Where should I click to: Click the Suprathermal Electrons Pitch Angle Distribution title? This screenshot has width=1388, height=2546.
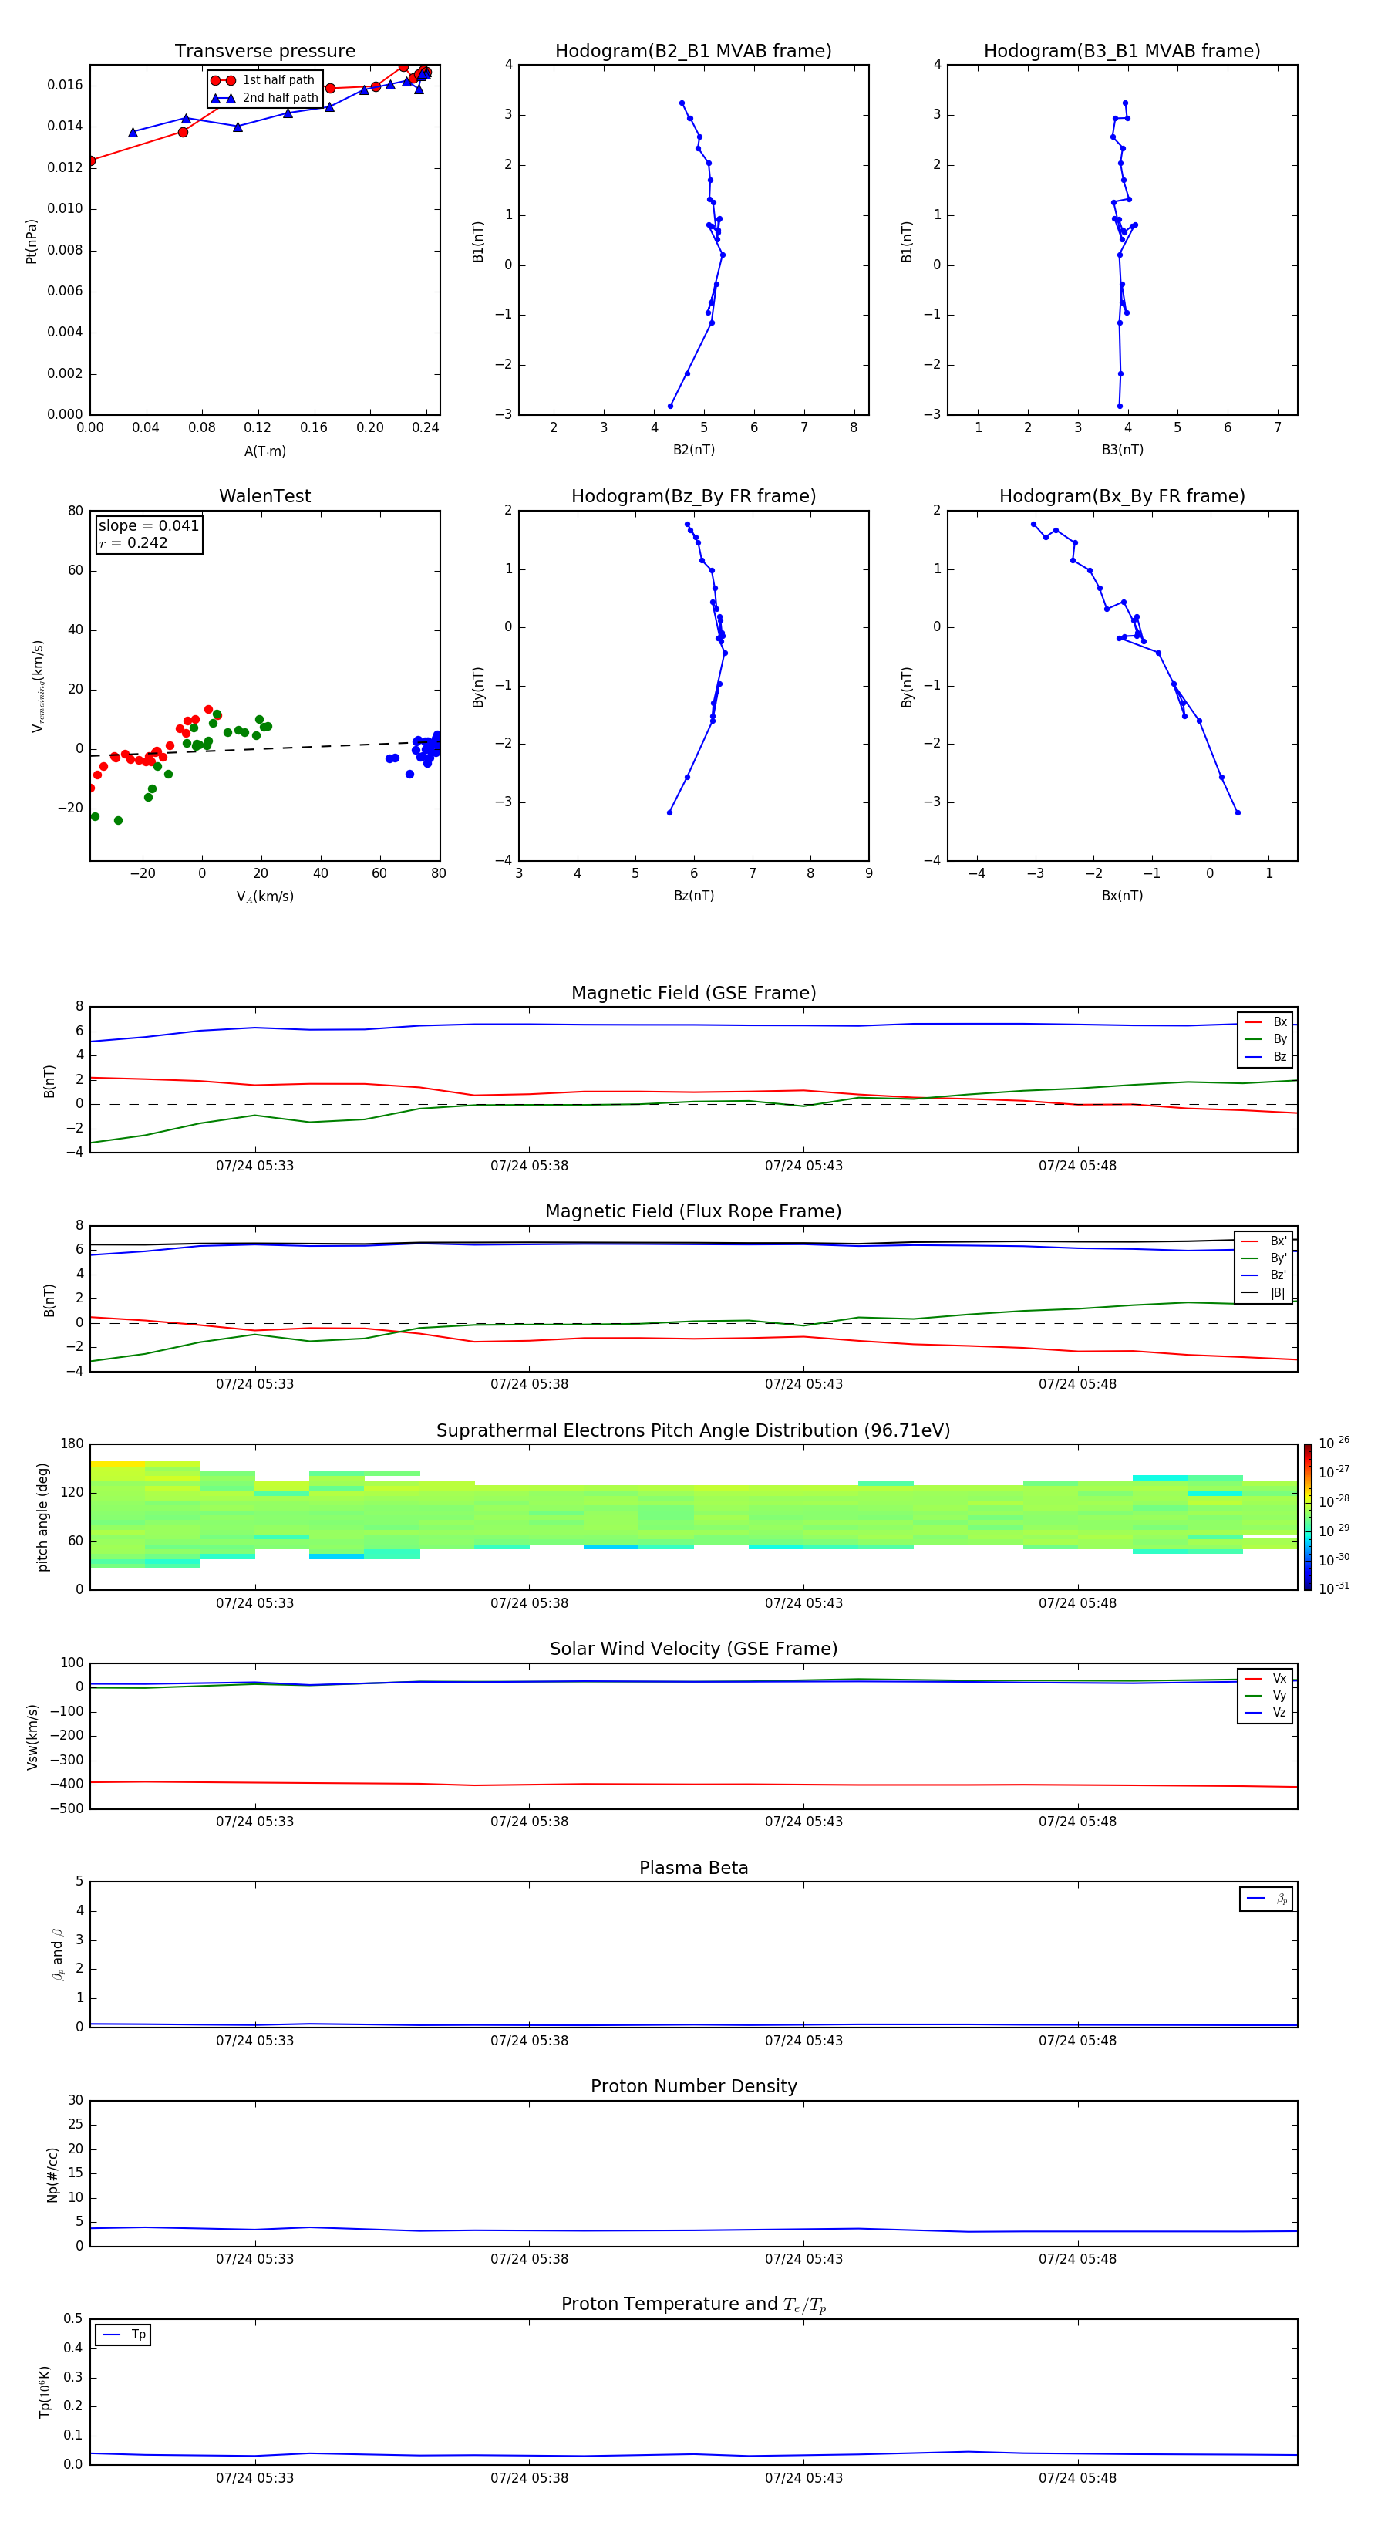pos(693,1431)
